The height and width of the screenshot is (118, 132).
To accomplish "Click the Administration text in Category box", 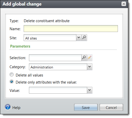I will (42, 67).
